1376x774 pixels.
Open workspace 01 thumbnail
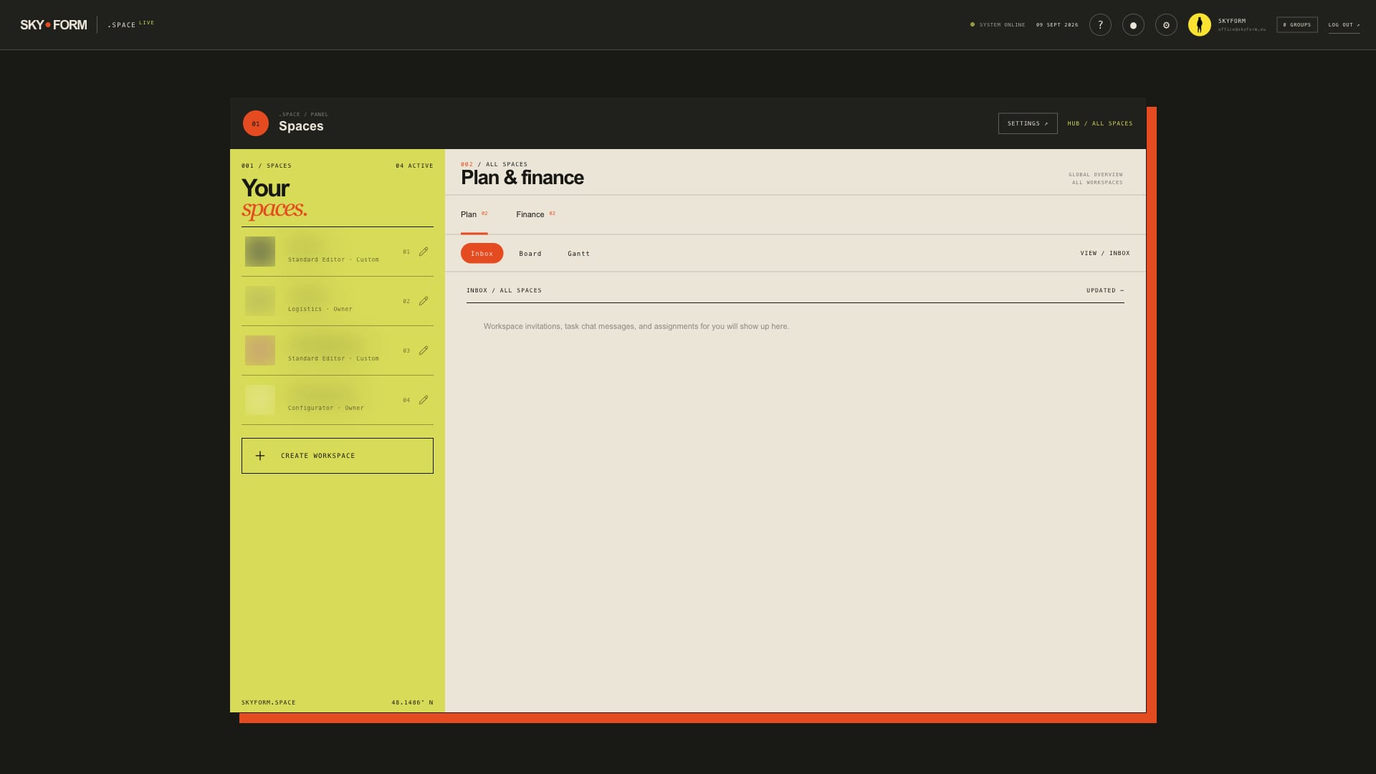pyautogui.click(x=260, y=252)
